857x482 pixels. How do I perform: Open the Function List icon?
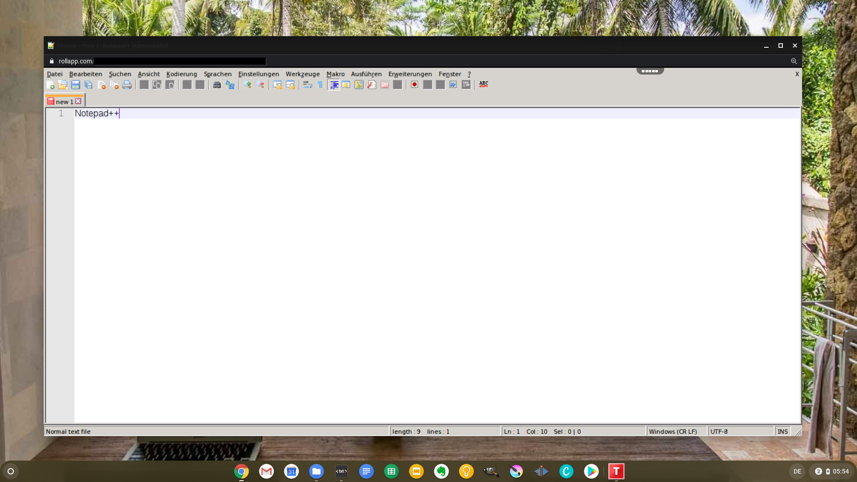point(372,85)
